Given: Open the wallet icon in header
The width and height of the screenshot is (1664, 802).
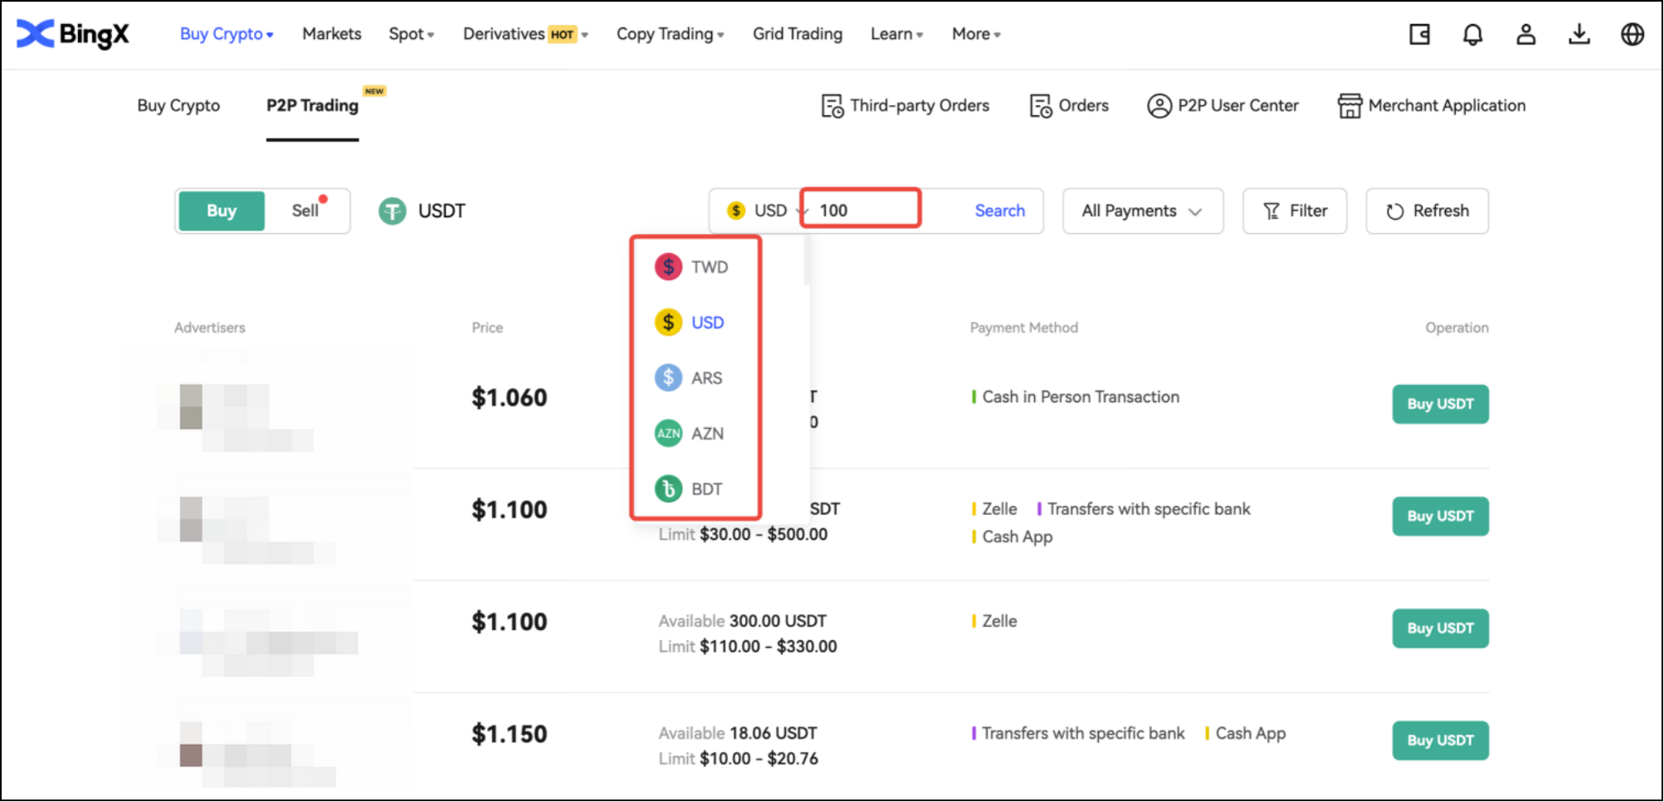Looking at the screenshot, I should coord(1419,34).
